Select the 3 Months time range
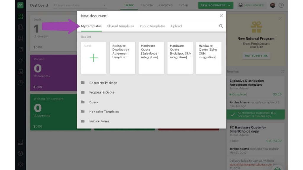Screen dimensions: 303x170 [x=165, y=5]
